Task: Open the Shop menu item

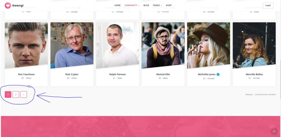Action: click(169, 5)
